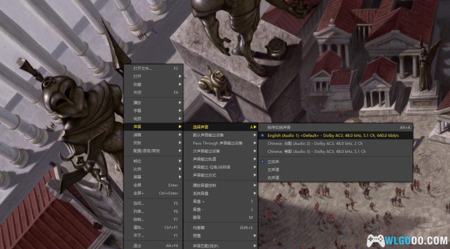Click the WLGOO gamepad logo watermark
Screen dimensions: 450x249
tap(407, 240)
